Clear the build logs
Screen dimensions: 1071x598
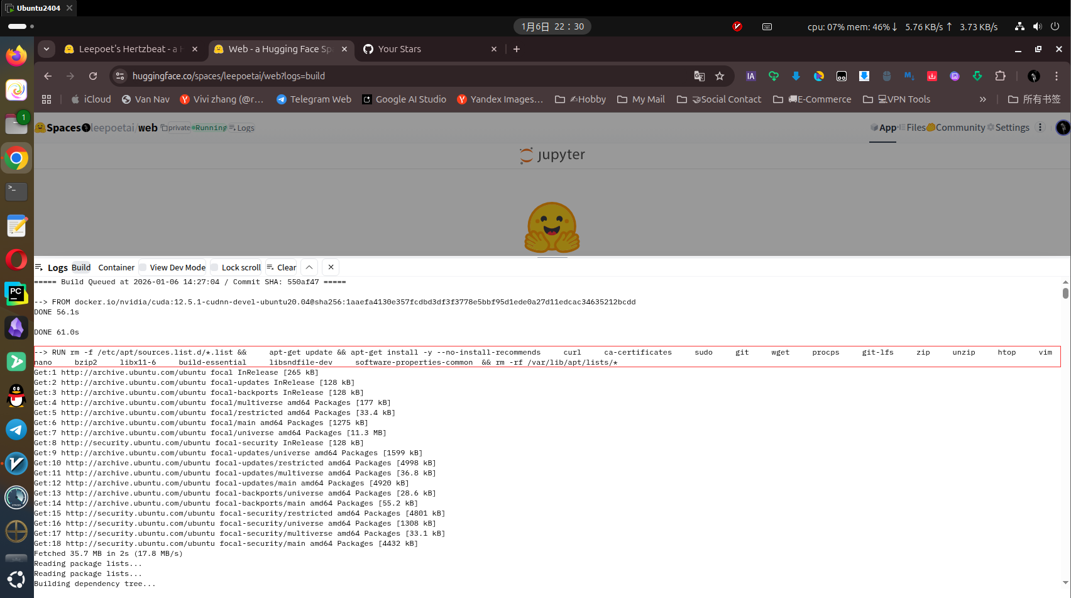pyautogui.click(x=282, y=267)
